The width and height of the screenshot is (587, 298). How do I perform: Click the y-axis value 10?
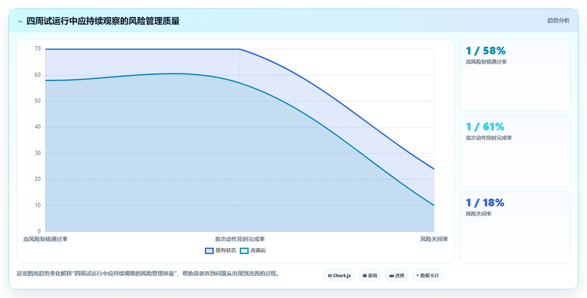pyautogui.click(x=38, y=205)
